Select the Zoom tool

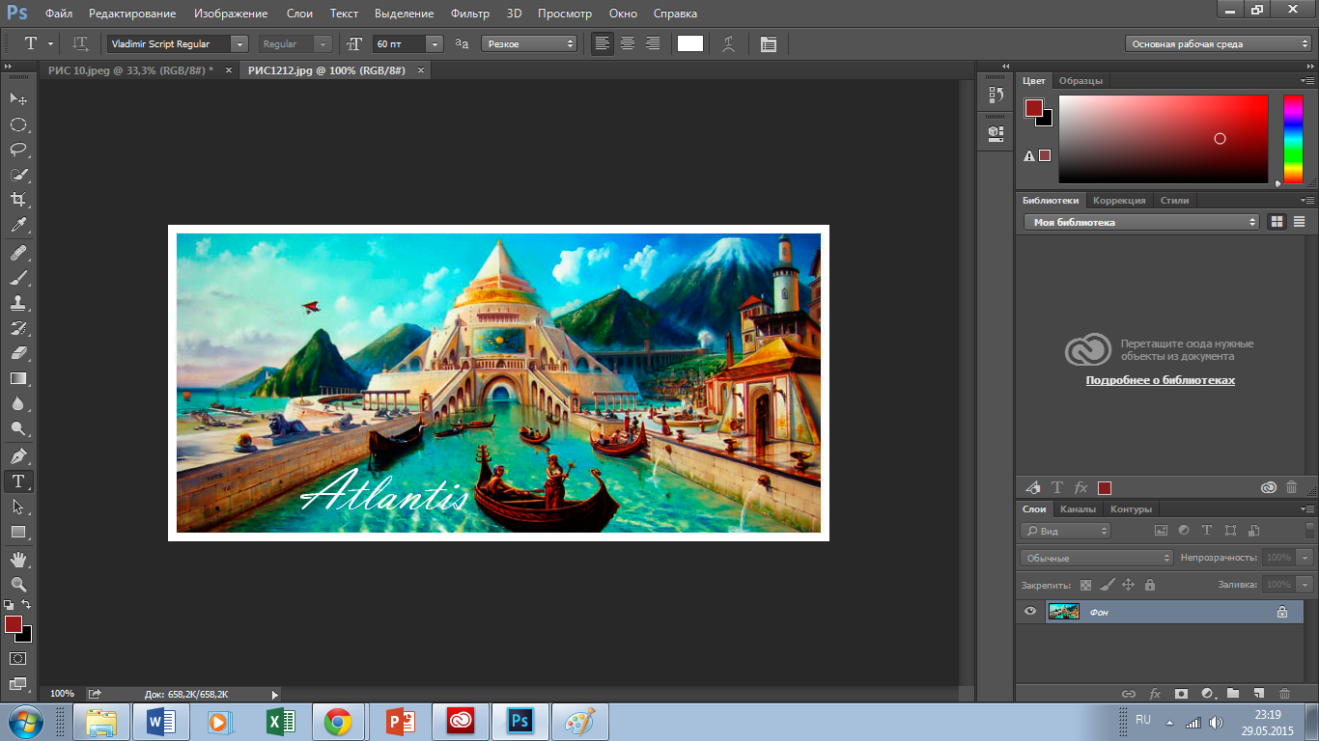pyautogui.click(x=18, y=584)
